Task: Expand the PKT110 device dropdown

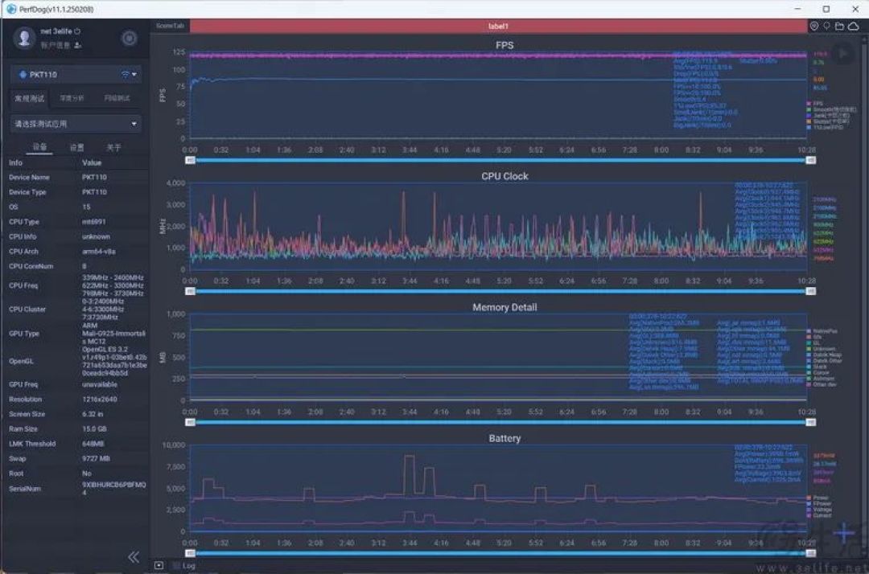Action: 76,74
